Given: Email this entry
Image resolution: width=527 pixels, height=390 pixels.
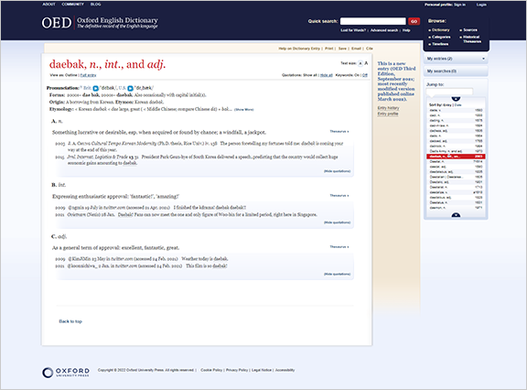Looking at the screenshot, I should [x=356, y=49].
